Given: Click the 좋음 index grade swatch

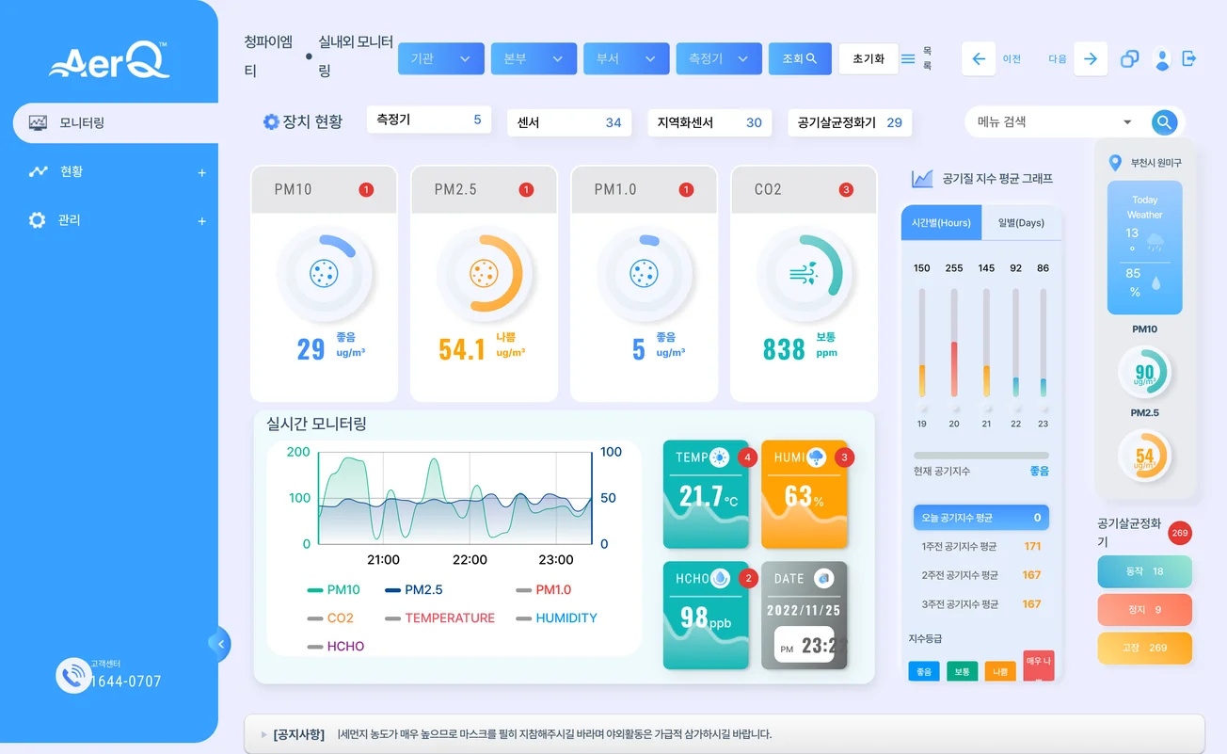Looking at the screenshot, I should [924, 671].
